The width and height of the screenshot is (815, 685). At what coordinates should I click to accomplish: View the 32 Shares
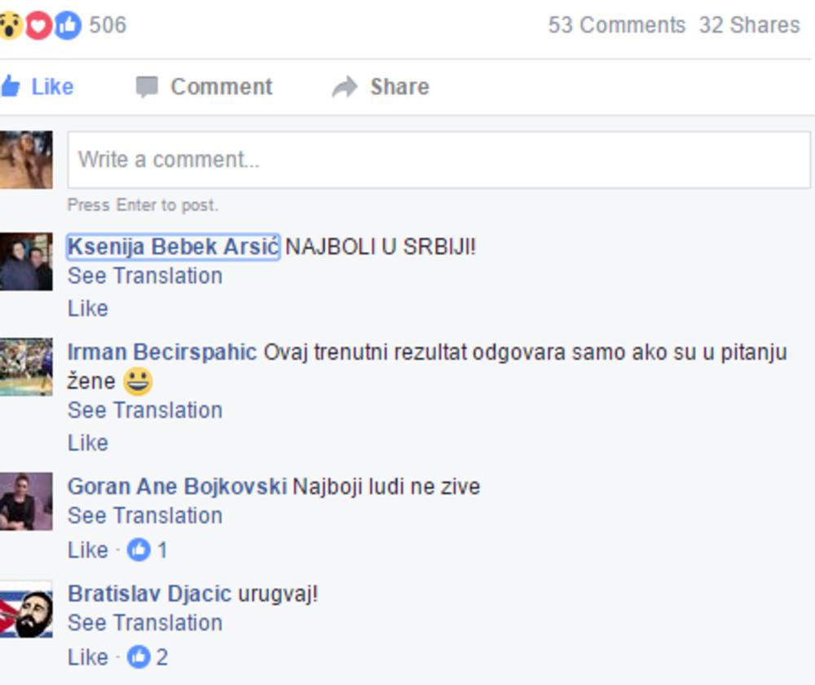tap(749, 25)
